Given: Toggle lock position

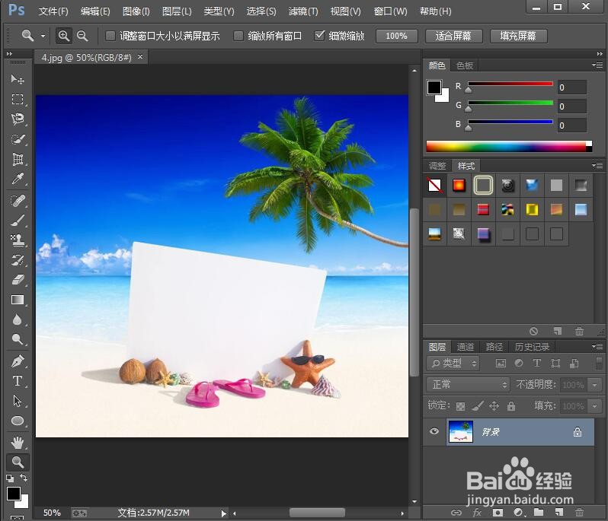Looking at the screenshot, I should [x=494, y=405].
